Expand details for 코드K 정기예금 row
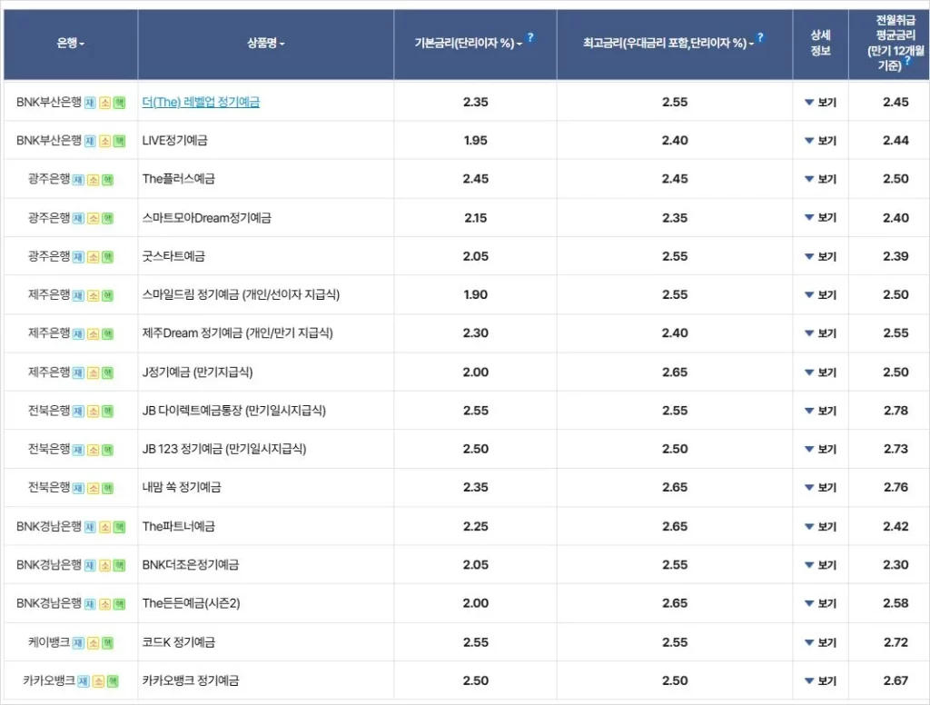930x705 pixels. (x=818, y=641)
